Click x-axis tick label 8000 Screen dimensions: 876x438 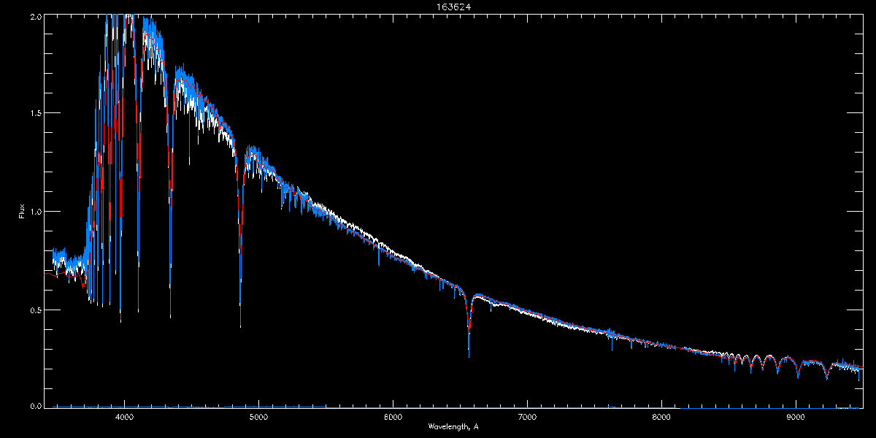661,417
